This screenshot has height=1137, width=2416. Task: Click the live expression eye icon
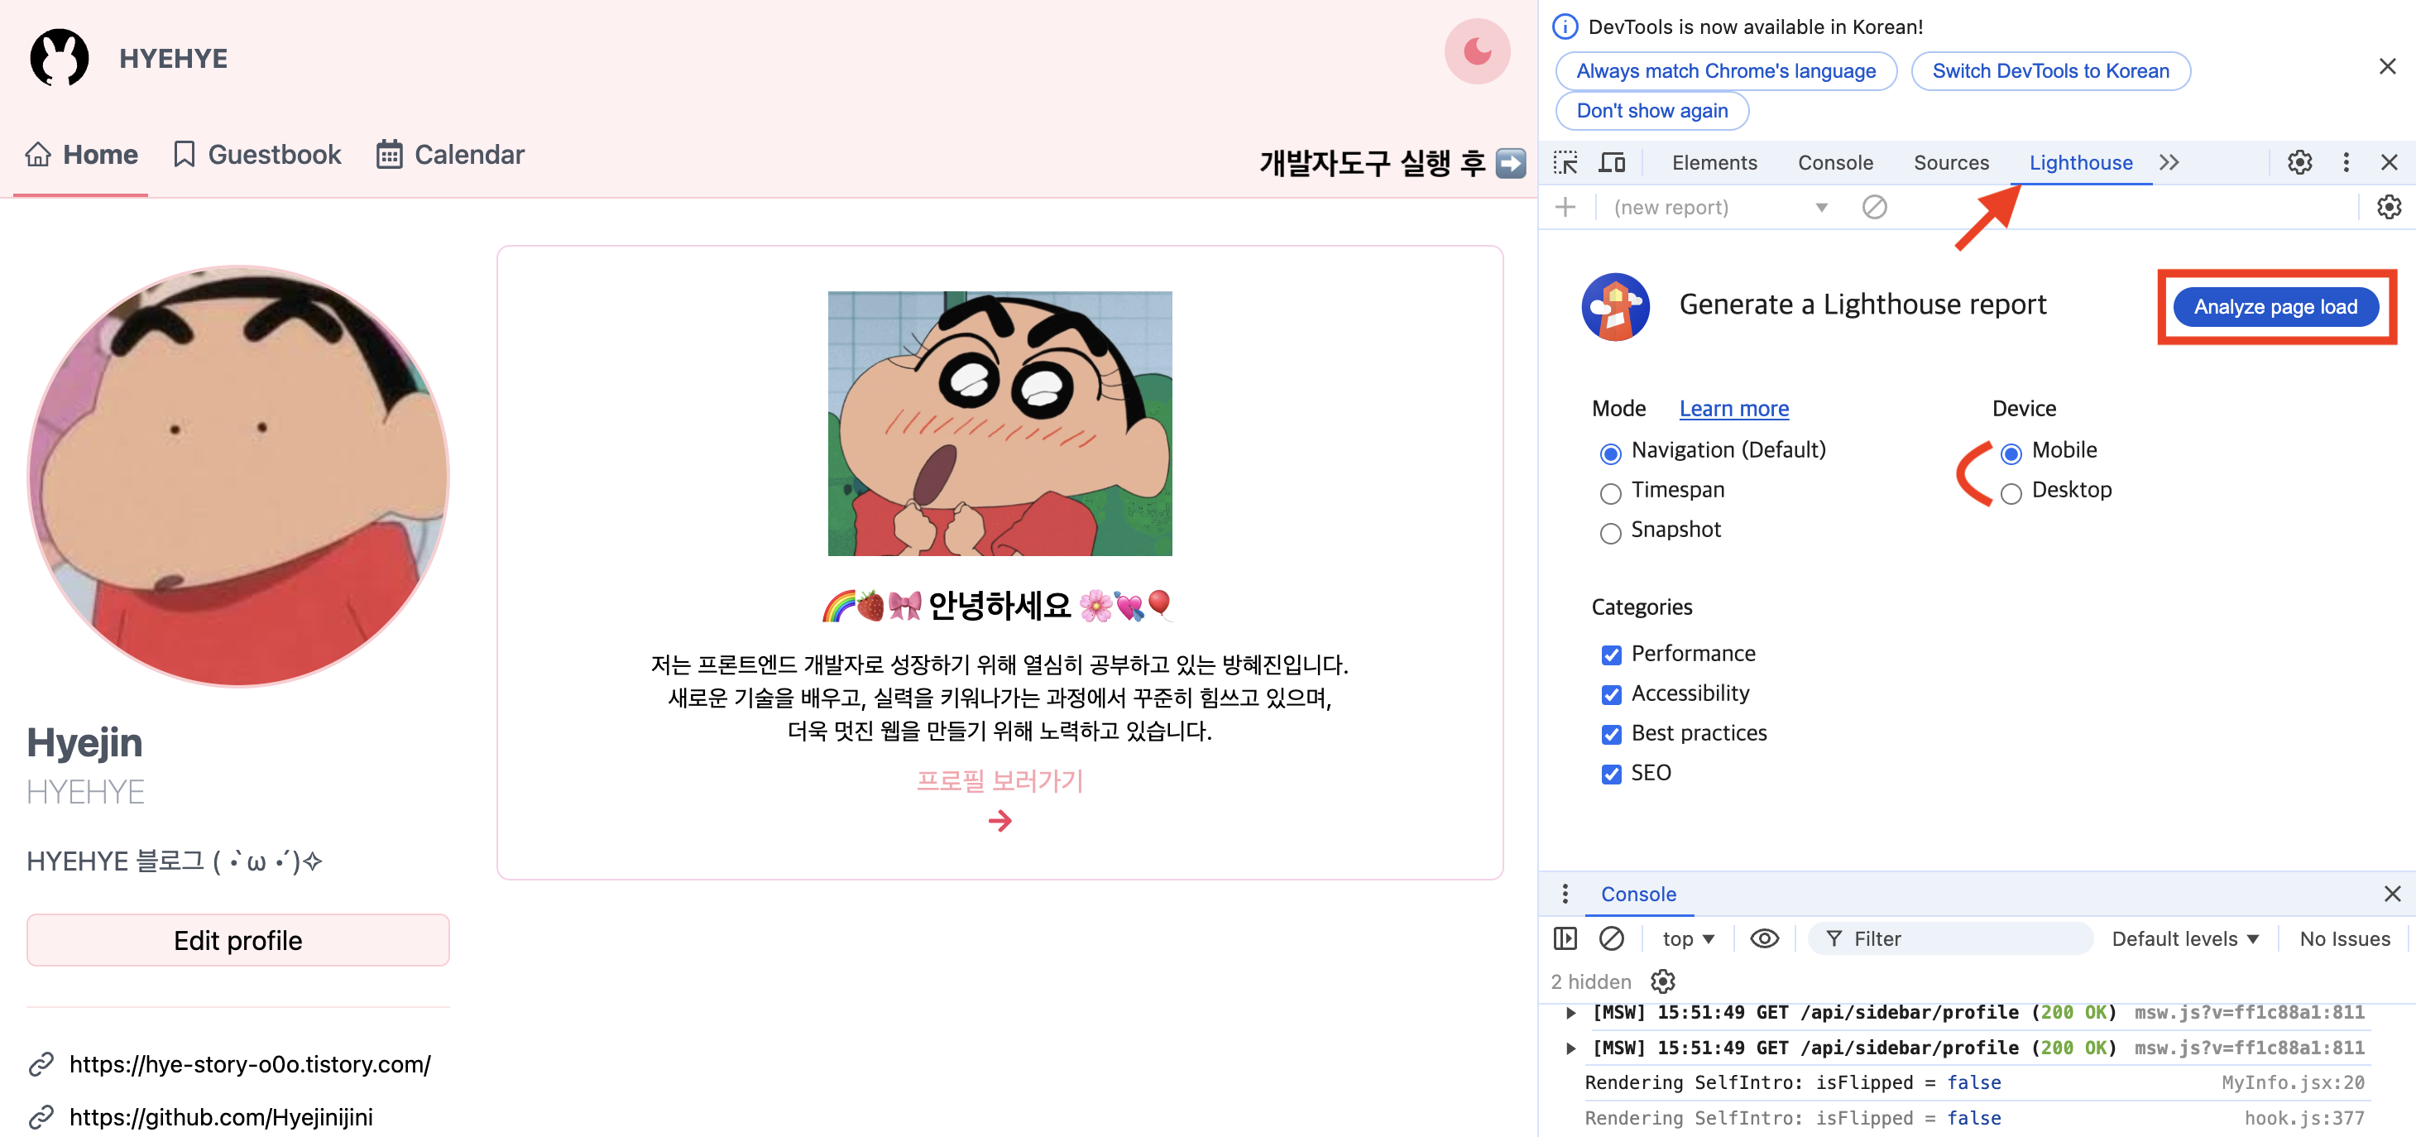click(x=1764, y=938)
